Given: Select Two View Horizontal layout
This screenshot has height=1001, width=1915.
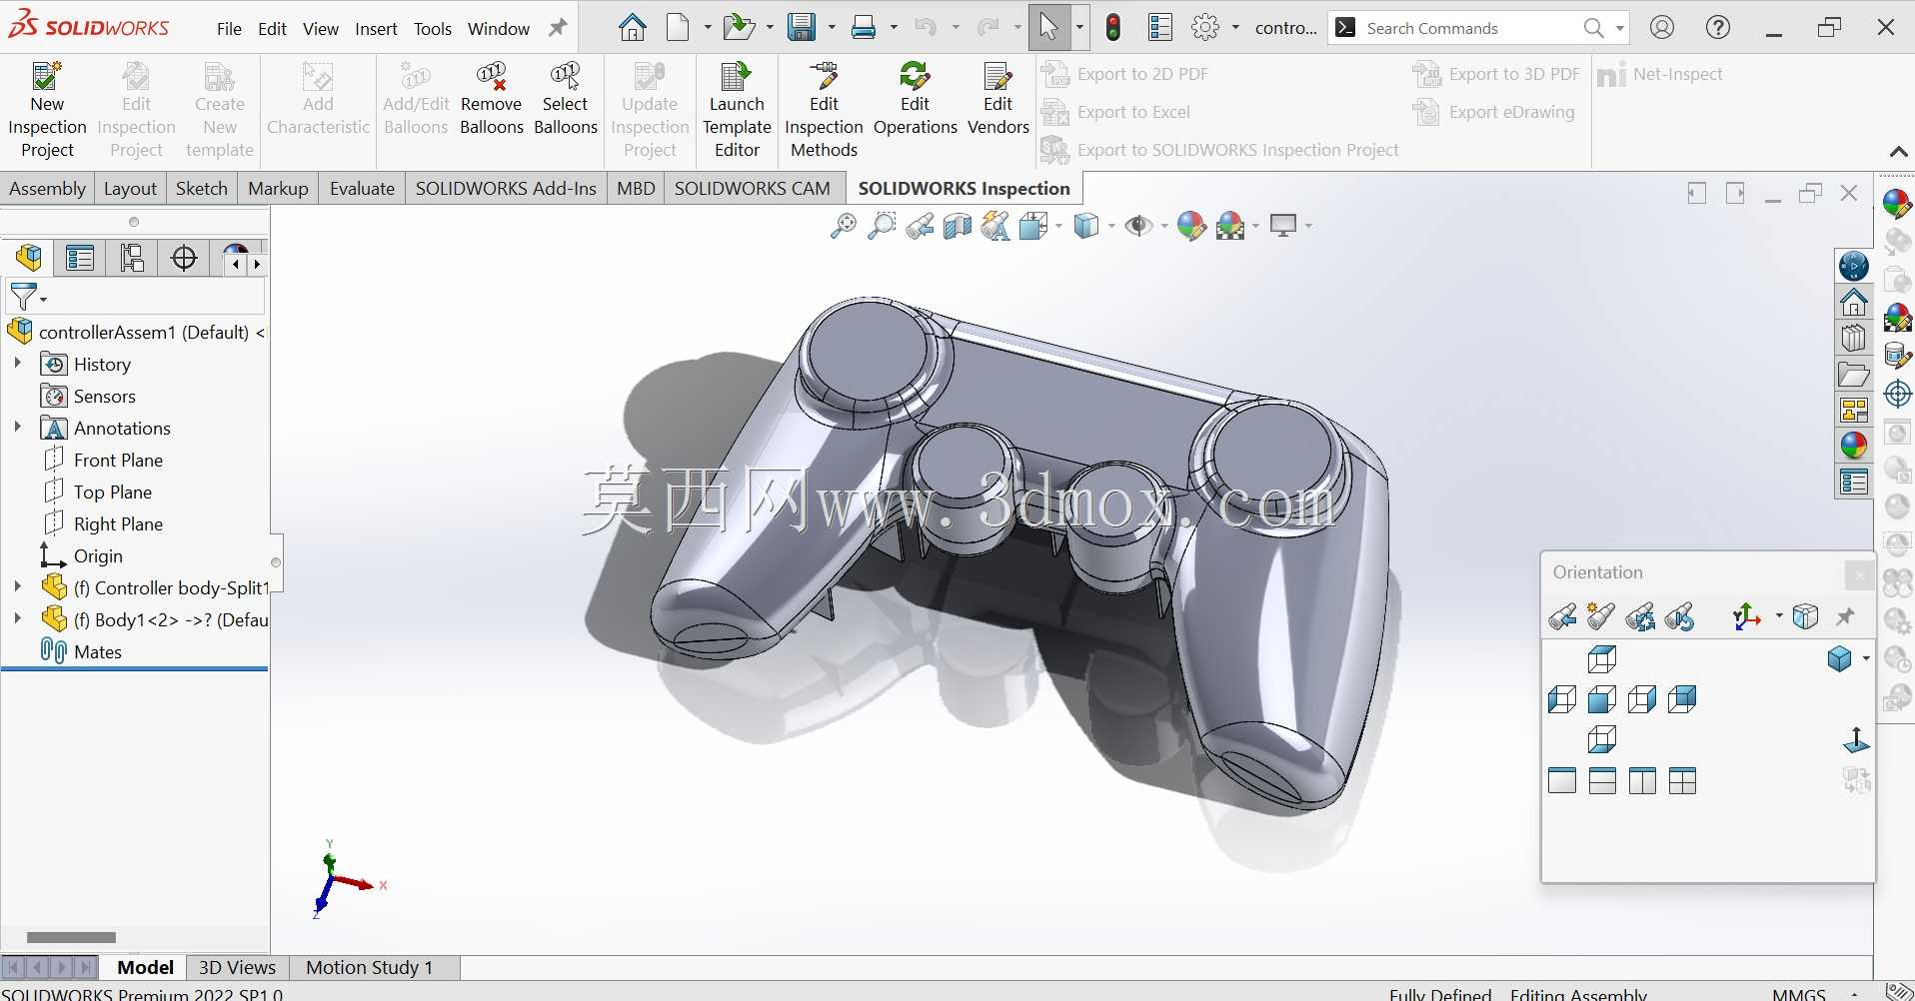Looking at the screenshot, I should (x=1602, y=780).
